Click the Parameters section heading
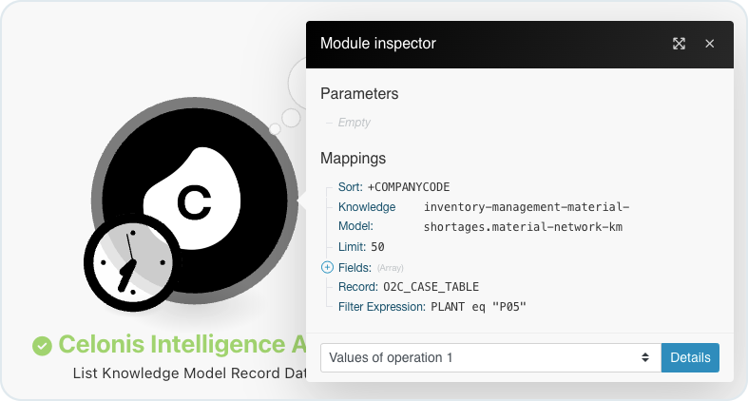 pyautogui.click(x=359, y=93)
